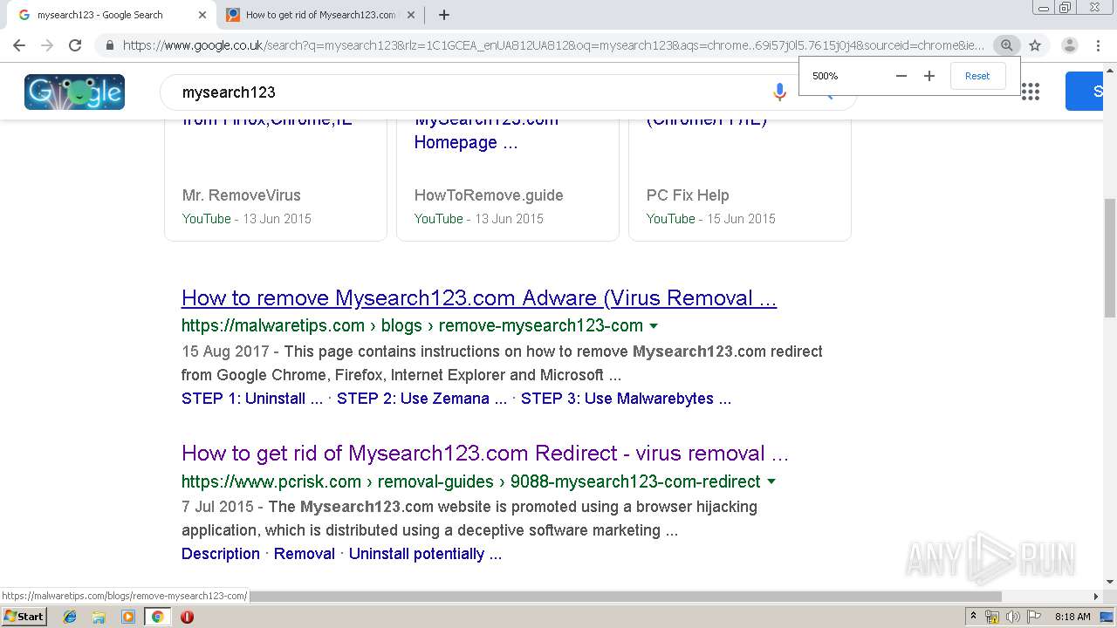This screenshot has height=628, width=1117.
Task: Click the Action Center flag icon
Action: (1034, 617)
